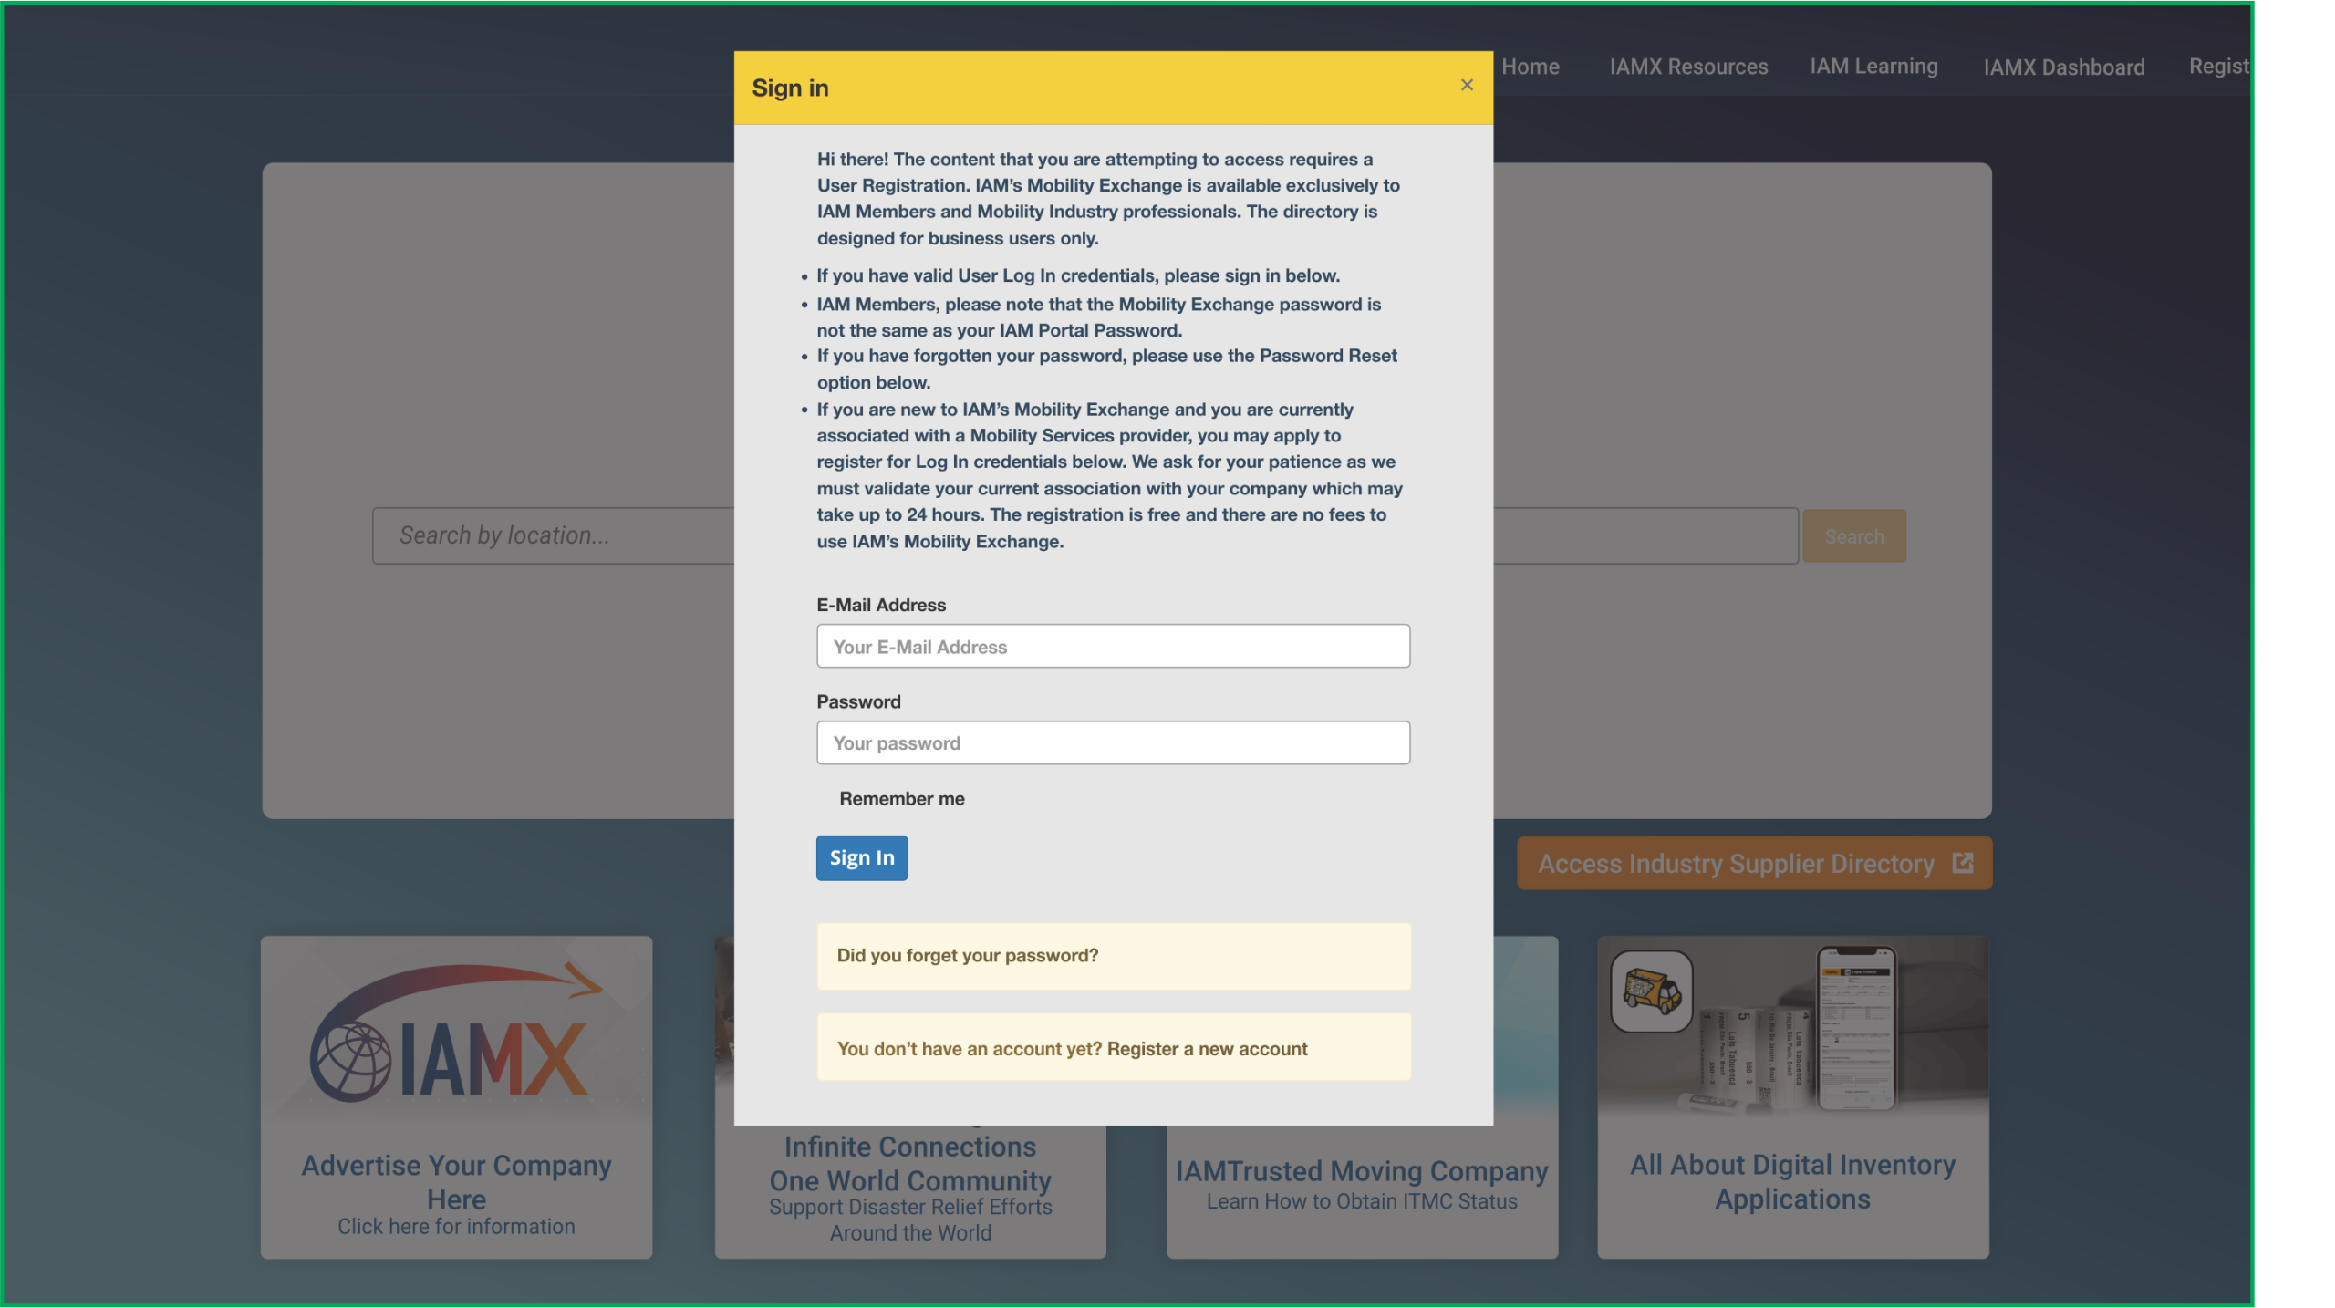This screenshot has height=1308, width=2335.
Task: Select Register a new account link
Action: pyautogui.click(x=1207, y=1049)
